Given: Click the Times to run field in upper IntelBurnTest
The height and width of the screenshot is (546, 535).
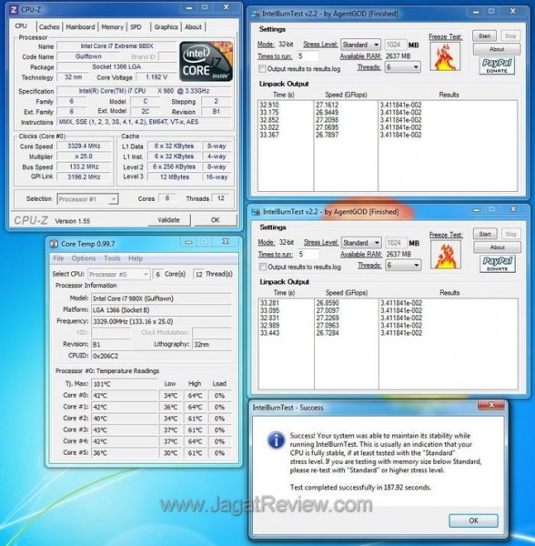Looking at the screenshot, I should (x=308, y=56).
